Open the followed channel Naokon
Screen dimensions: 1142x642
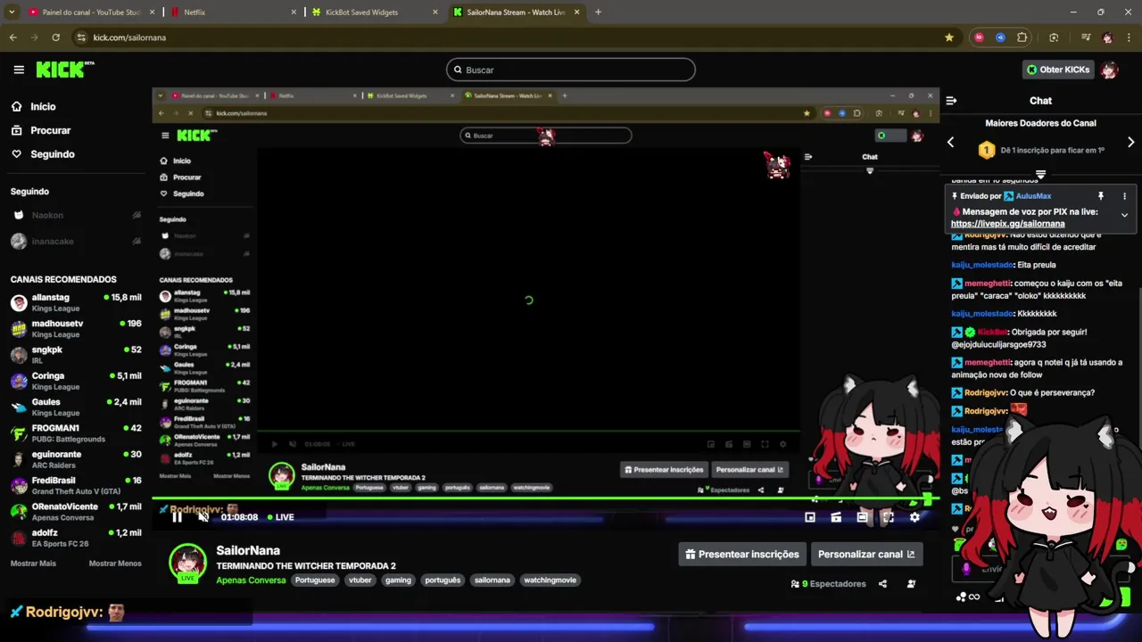click(x=76, y=215)
